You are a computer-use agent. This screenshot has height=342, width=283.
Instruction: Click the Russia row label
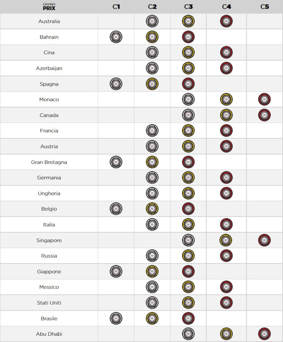pos(49,256)
